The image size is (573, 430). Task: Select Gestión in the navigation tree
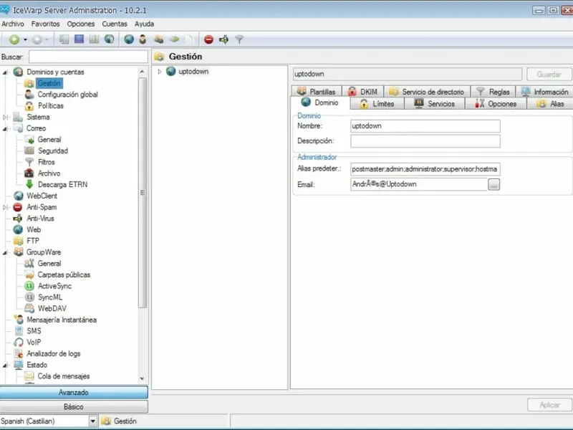49,83
